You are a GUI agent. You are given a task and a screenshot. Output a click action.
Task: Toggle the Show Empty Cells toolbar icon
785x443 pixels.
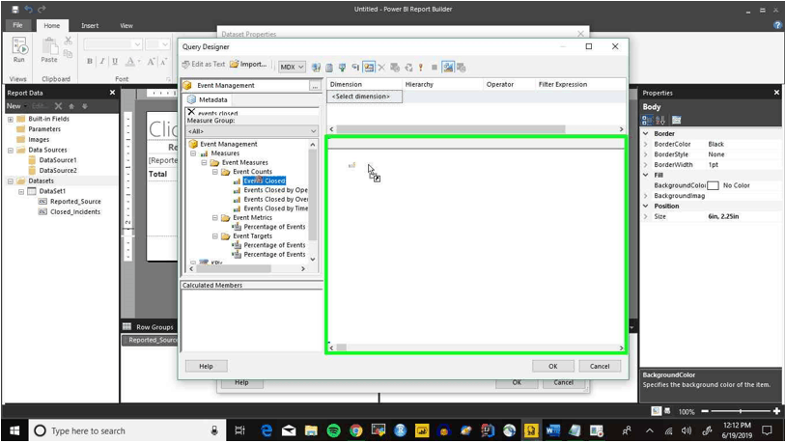coord(342,67)
